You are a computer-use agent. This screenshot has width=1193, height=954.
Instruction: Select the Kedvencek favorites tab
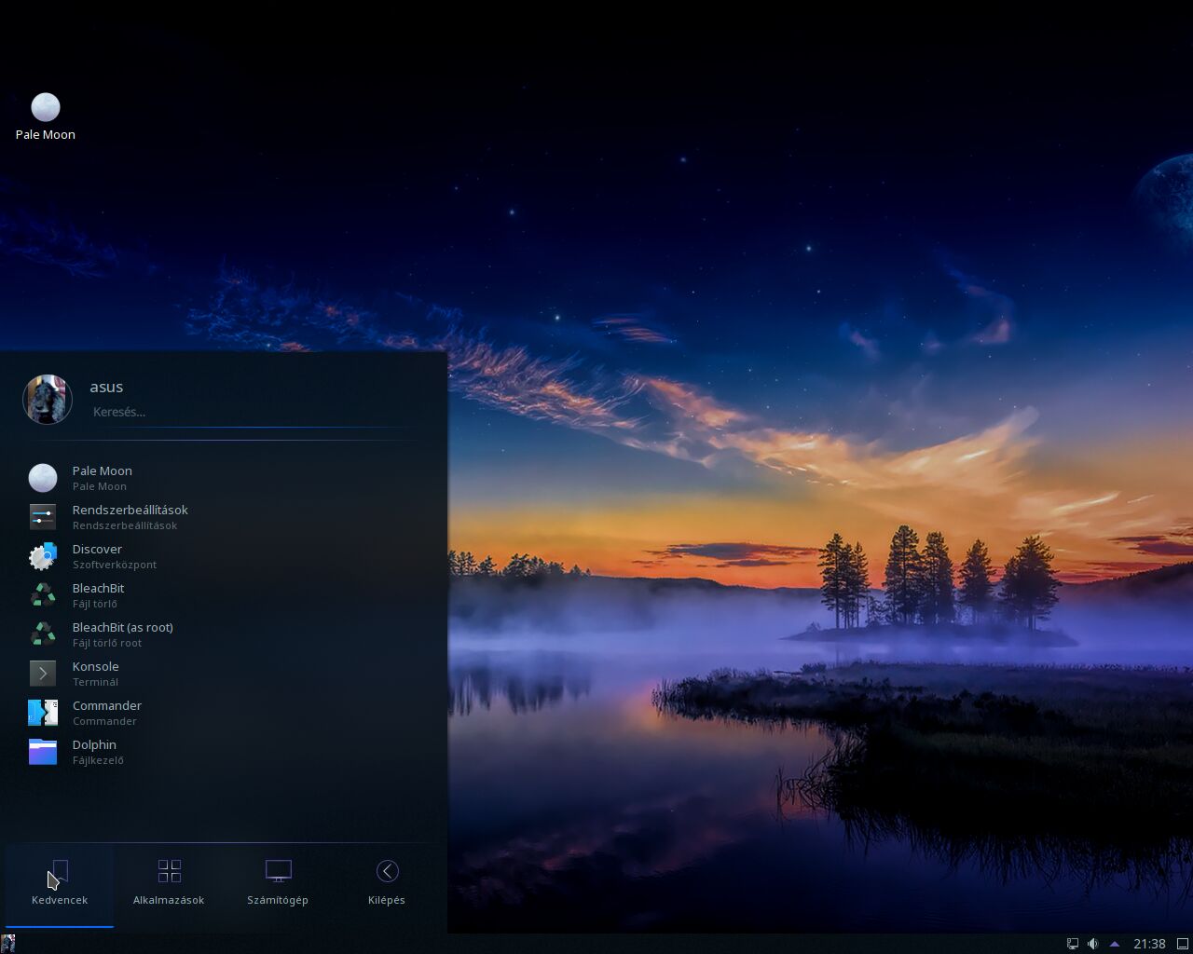[60, 885]
